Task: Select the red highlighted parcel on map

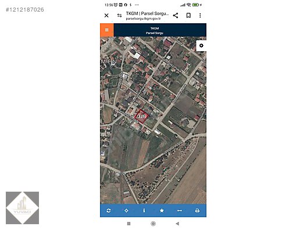Action: point(141,117)
